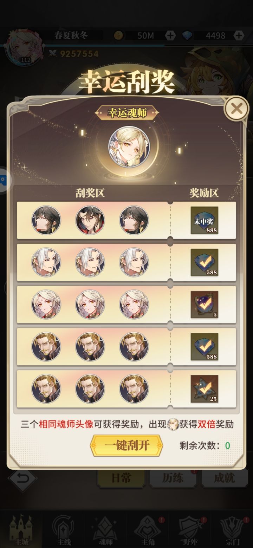Switch to the 历练 tab
This screenshot has width=253, height=548.
173,478
